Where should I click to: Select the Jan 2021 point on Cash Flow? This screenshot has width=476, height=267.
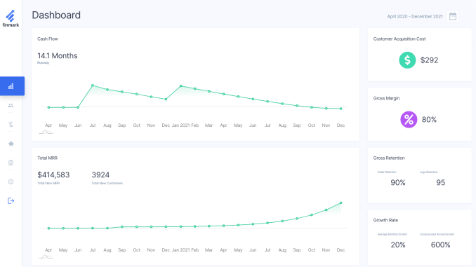click(x=180, y=86)
